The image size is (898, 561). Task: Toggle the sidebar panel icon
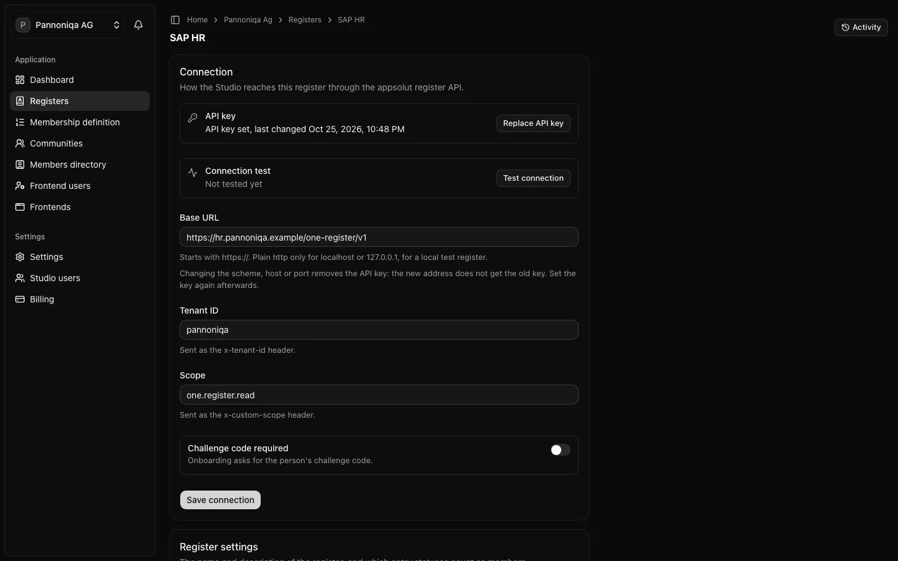pos(175,20)
